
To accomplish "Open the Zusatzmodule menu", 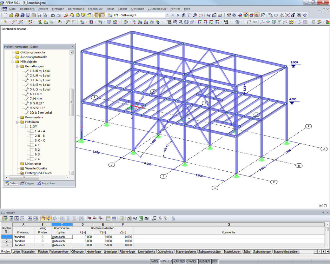I will 157,9.
